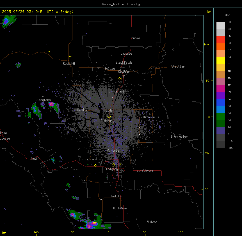Screen dimensions: 242x236
Task: Select the RedDeer label
Action: point(124,71)
